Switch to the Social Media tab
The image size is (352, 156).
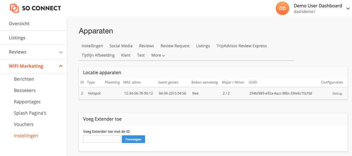[x=121, y=46]
